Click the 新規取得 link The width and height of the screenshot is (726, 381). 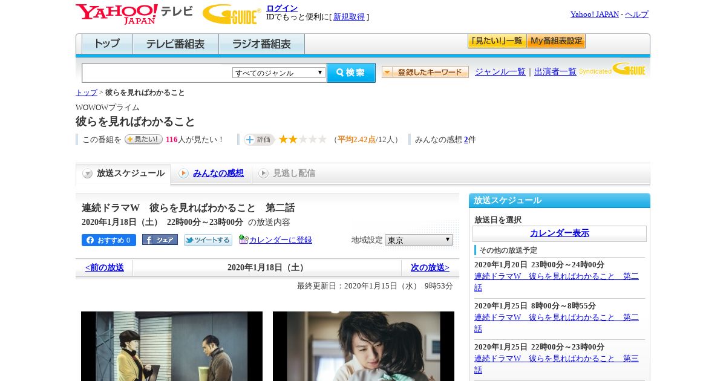tap(349, 17)
